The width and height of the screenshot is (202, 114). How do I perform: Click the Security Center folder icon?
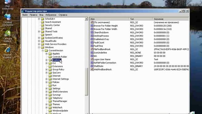[43, 25]
